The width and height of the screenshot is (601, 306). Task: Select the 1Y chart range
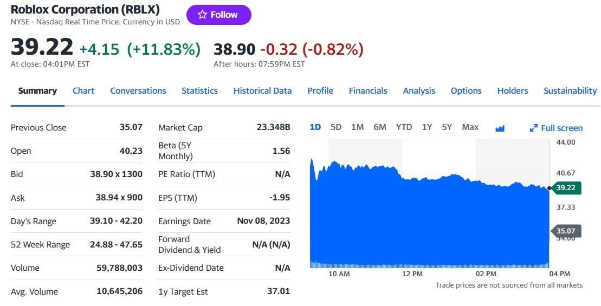[x=427, y=127]
